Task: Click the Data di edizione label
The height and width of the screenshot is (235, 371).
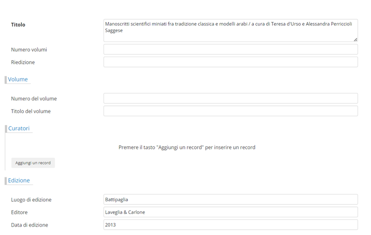Action: [30, 225]
